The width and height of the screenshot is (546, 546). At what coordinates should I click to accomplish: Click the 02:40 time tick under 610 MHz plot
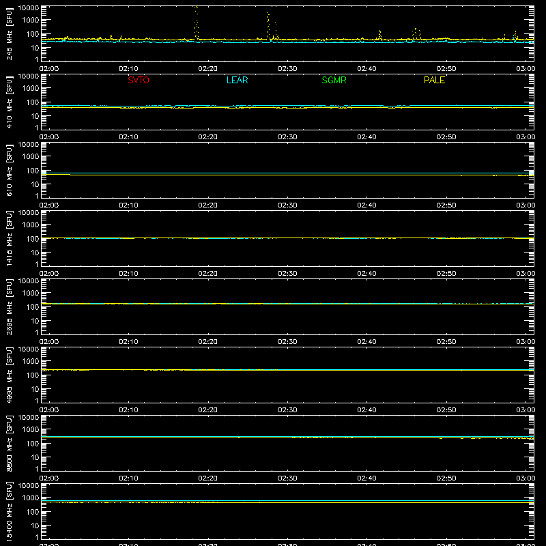367,205
